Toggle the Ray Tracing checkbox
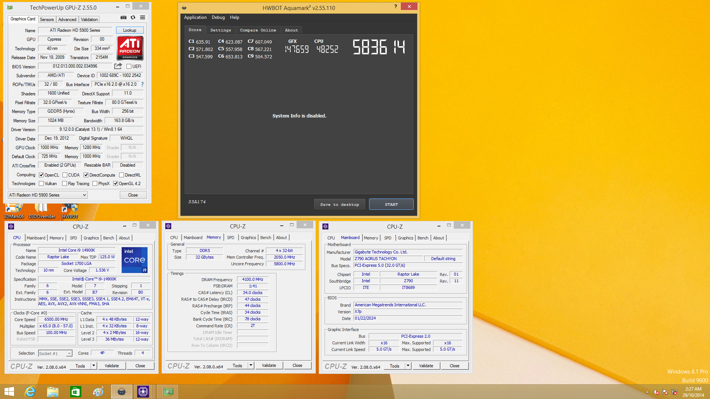 point(65,184)
